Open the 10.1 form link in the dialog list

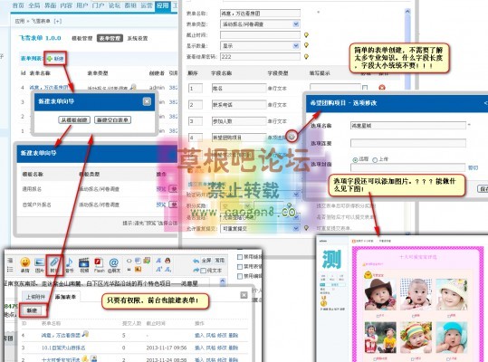(x=63, y=348)
